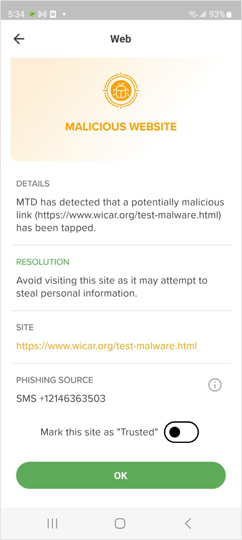Tap the info icon beside Phishing Source
Viewport: 242px width, 540px height.
215,385
